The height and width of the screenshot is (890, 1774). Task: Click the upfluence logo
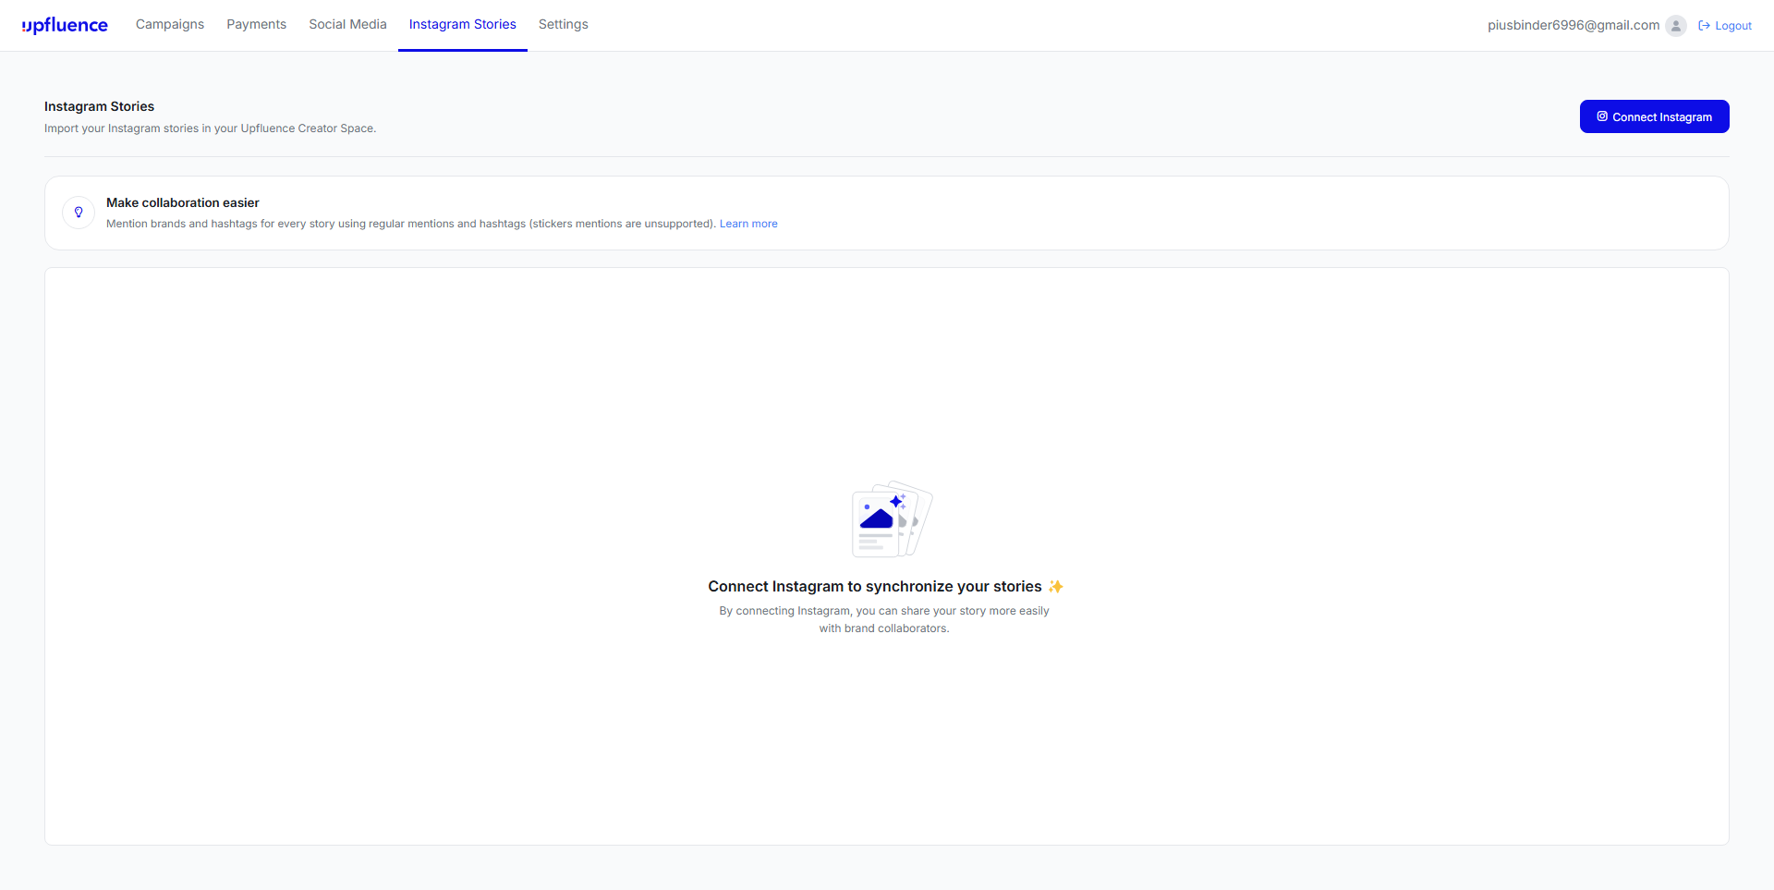[65, 25]
